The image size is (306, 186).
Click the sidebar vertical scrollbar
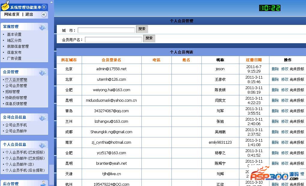(x=52, y=90)
